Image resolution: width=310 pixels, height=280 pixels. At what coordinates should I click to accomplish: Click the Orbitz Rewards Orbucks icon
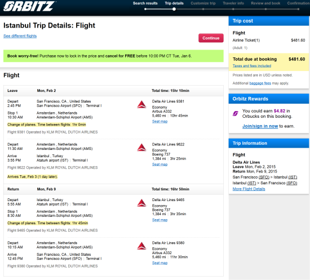[235, 113]
